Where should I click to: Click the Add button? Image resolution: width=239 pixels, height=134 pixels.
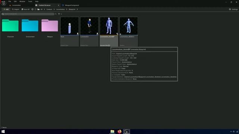[6, 9]
